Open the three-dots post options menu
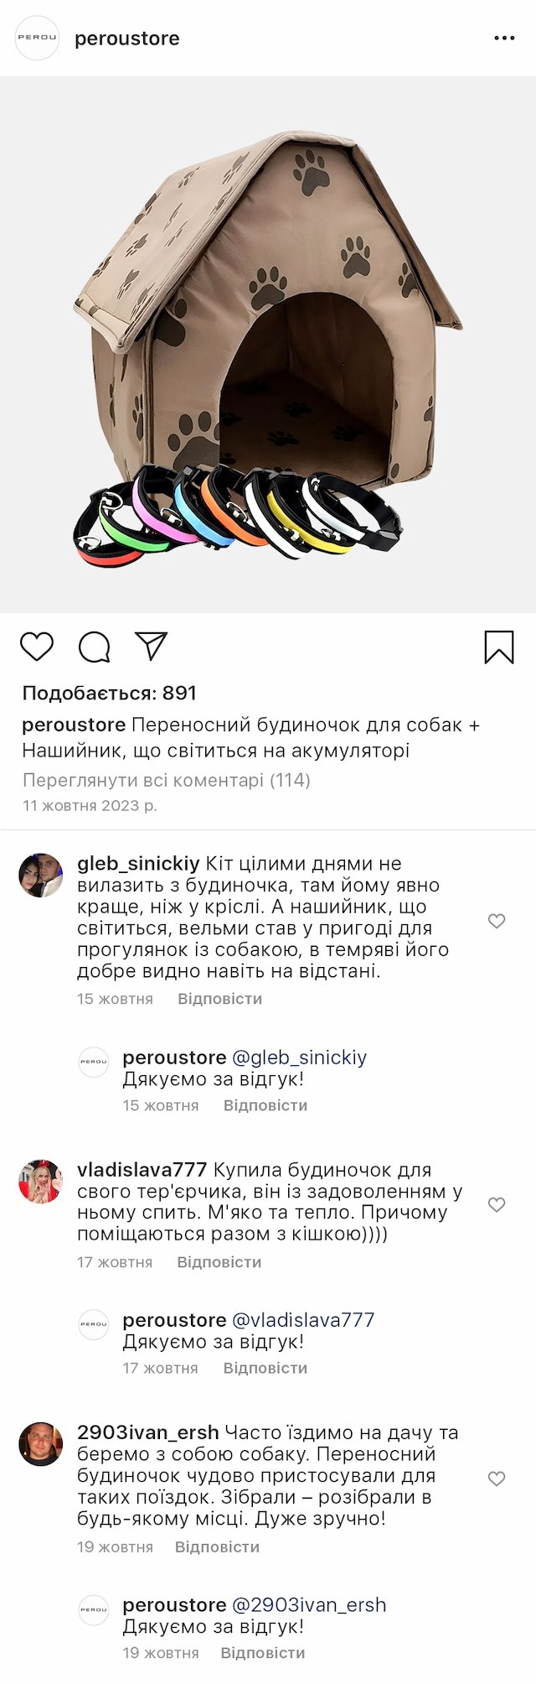Viewport: 536px width, 1684px height. click(x=504, y=39)
